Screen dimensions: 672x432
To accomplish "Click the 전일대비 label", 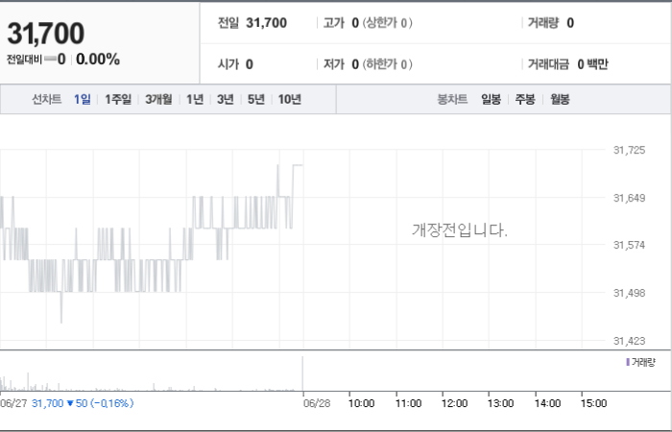I will [24, 60].
